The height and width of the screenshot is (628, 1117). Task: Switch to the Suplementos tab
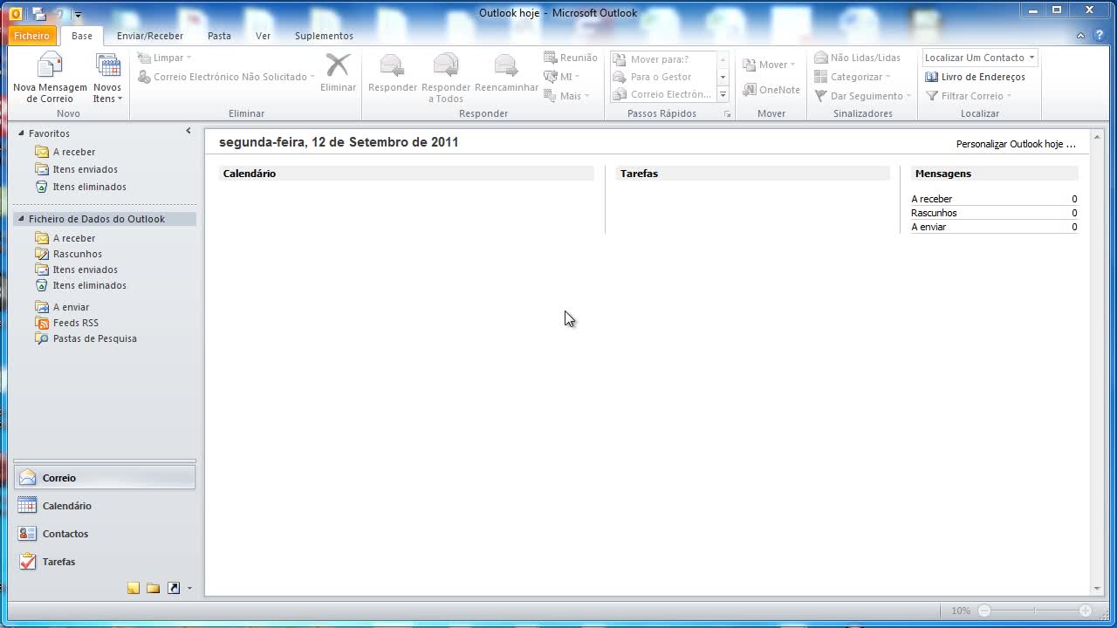[x=324, y=36]
